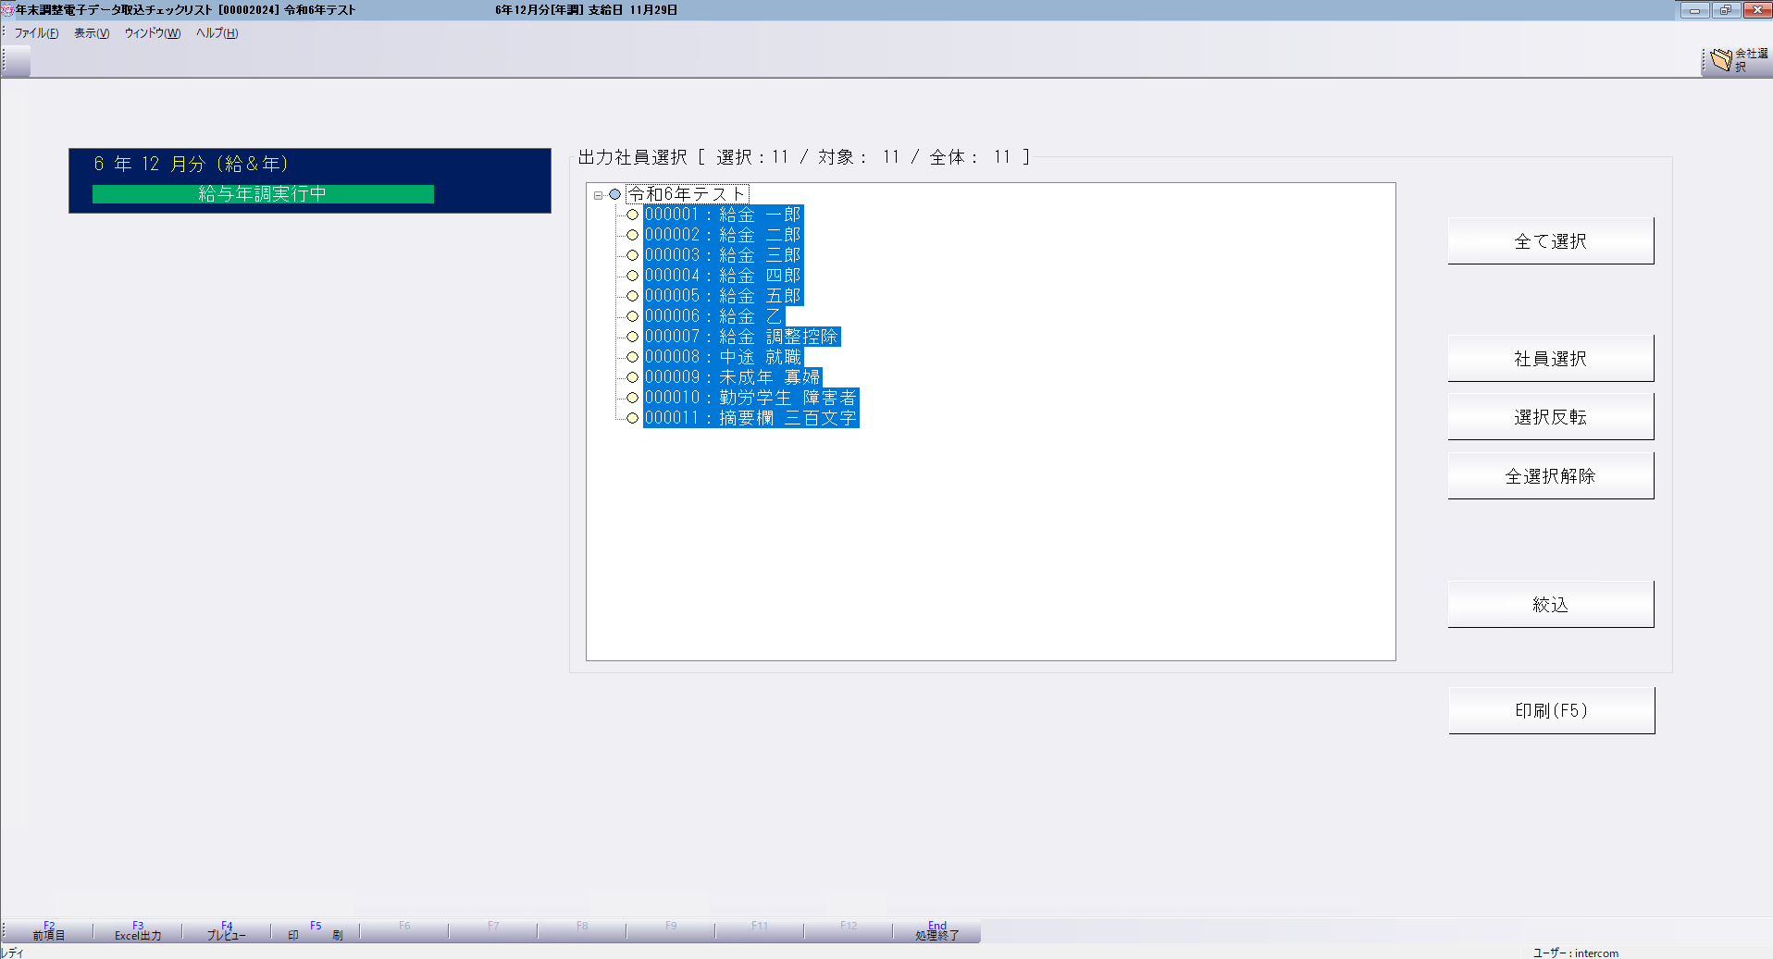The width and height of the screenshot is (1773, 959).
Task: Click the yellow circle icon for employee 000006
Action: [633, 316]
